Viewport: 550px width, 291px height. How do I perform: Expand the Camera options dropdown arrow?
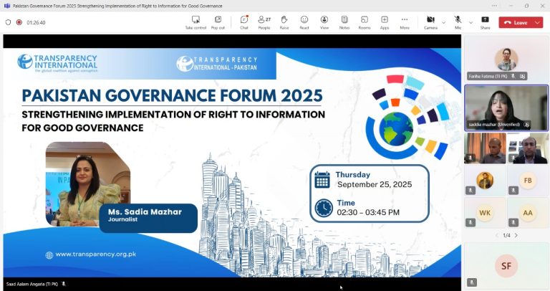[x=444, y=22]
